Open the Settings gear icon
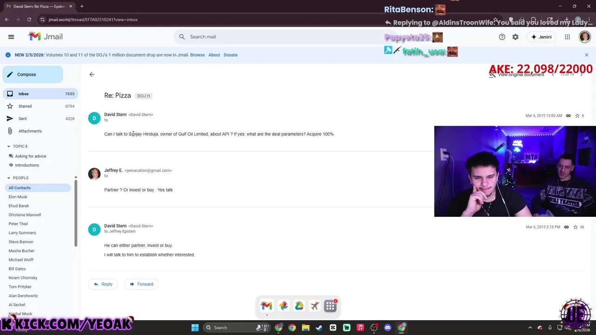This screenshot has width=596, height=335. tap(515, 37)
